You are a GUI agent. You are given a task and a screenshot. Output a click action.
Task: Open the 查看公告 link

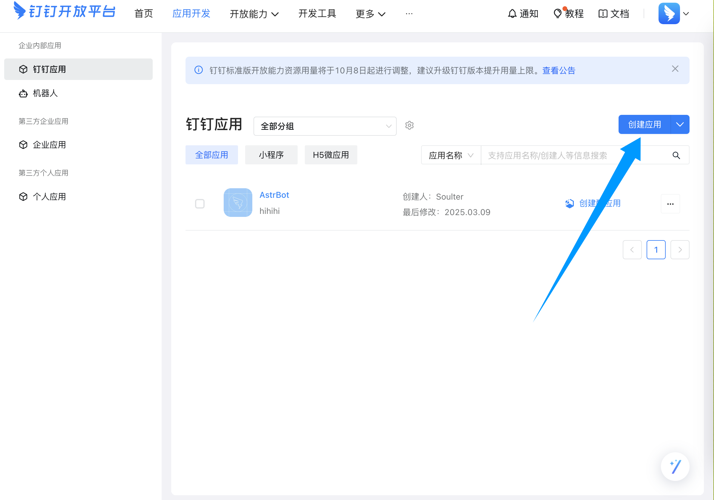[559, 71]
